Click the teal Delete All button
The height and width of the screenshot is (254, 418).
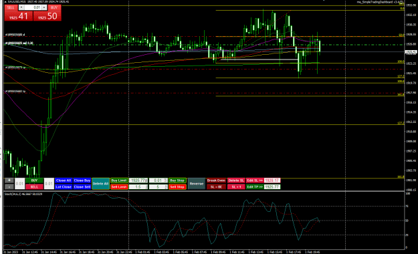100,184
